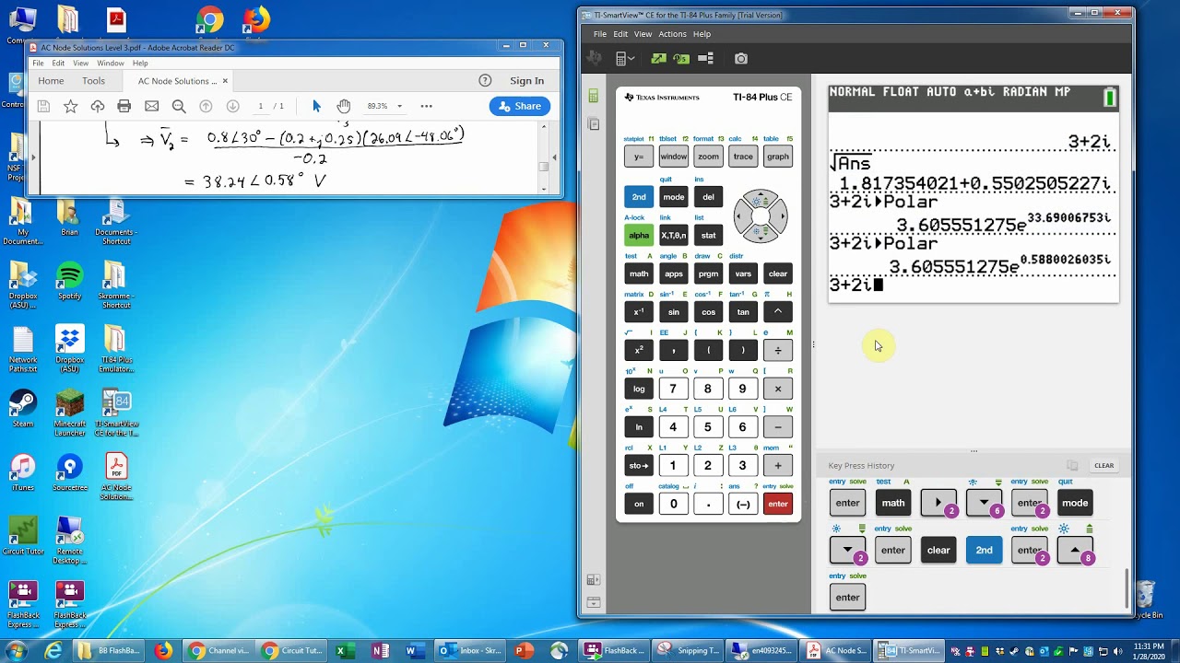The image size is (1180, 663).
Task: Click the calculator's graph key
Action: tap(778, 157)
